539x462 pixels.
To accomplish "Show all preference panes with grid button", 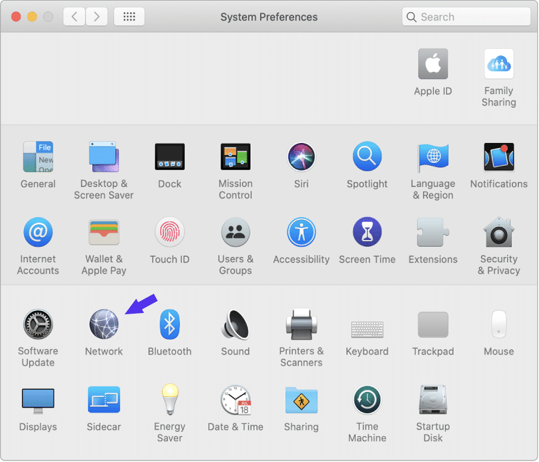I will tap(128, 16).
